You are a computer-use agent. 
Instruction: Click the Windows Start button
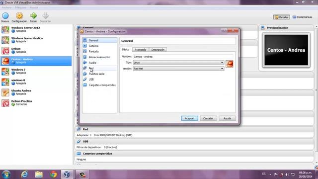coord(6,175)
